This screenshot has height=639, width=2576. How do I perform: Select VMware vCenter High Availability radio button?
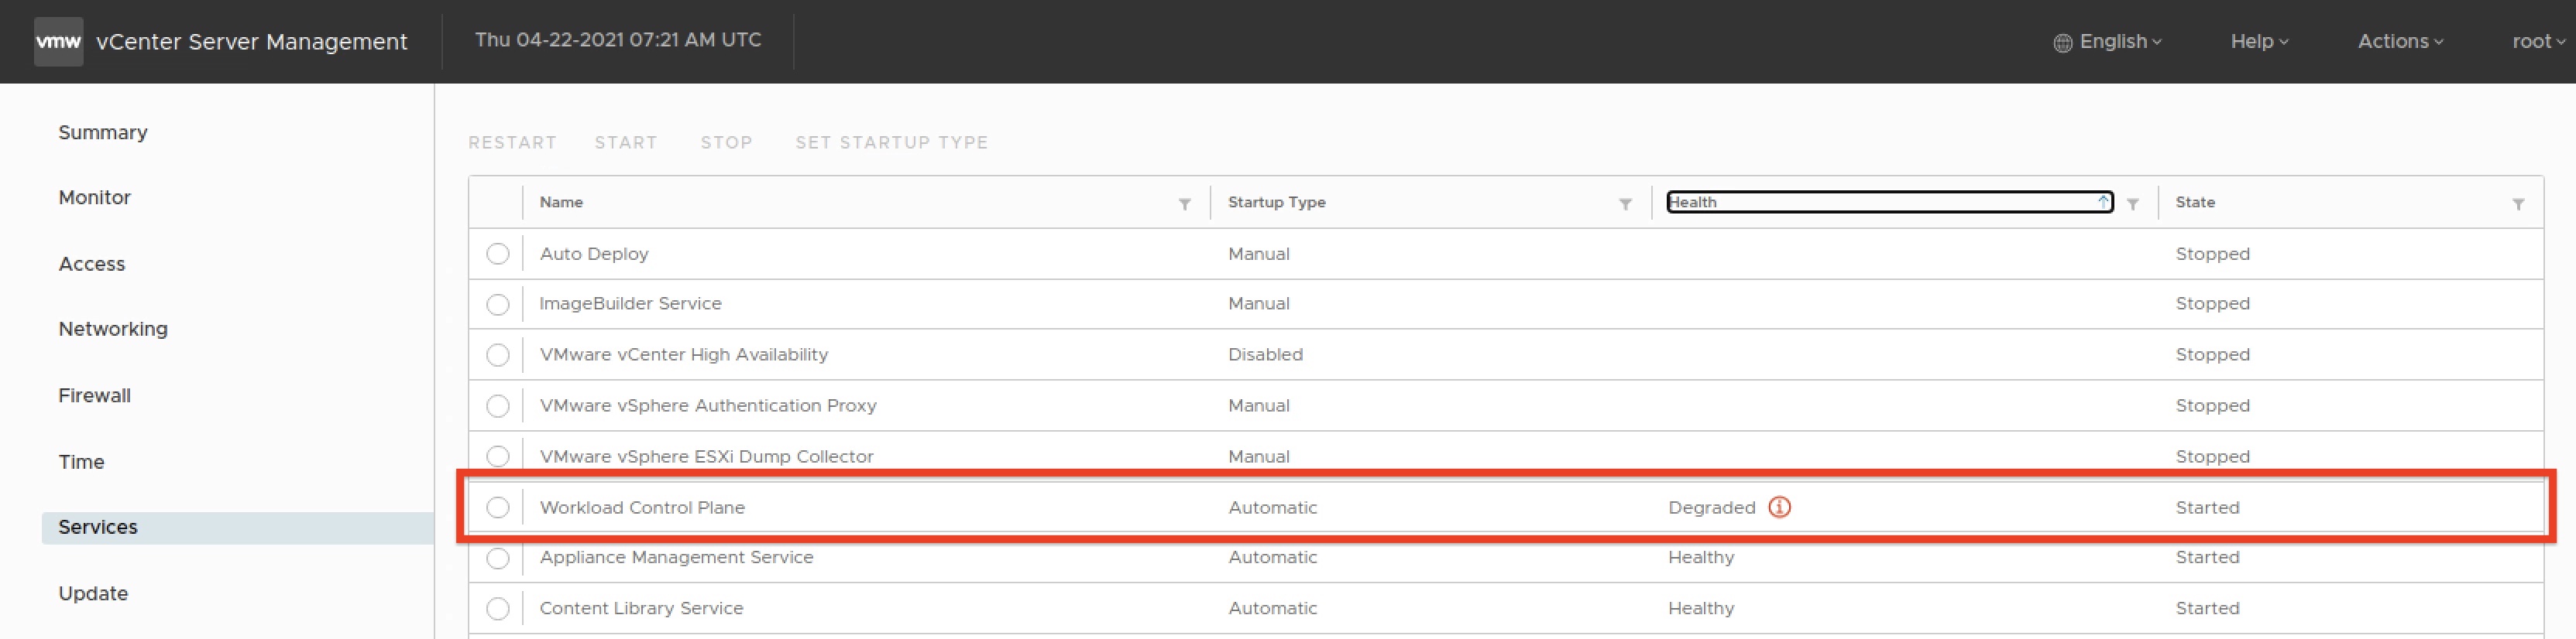click(x=498, y=355)
